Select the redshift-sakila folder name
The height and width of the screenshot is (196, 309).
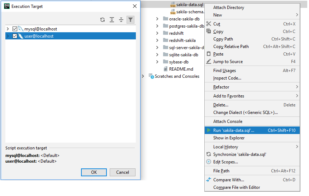182,40
